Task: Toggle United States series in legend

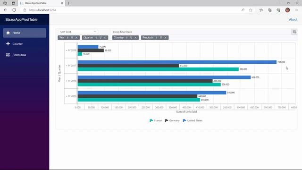Action: tap(193, 120)
